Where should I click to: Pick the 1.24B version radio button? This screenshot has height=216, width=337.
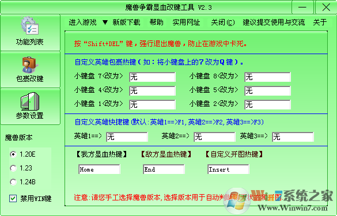click(13, 182)
